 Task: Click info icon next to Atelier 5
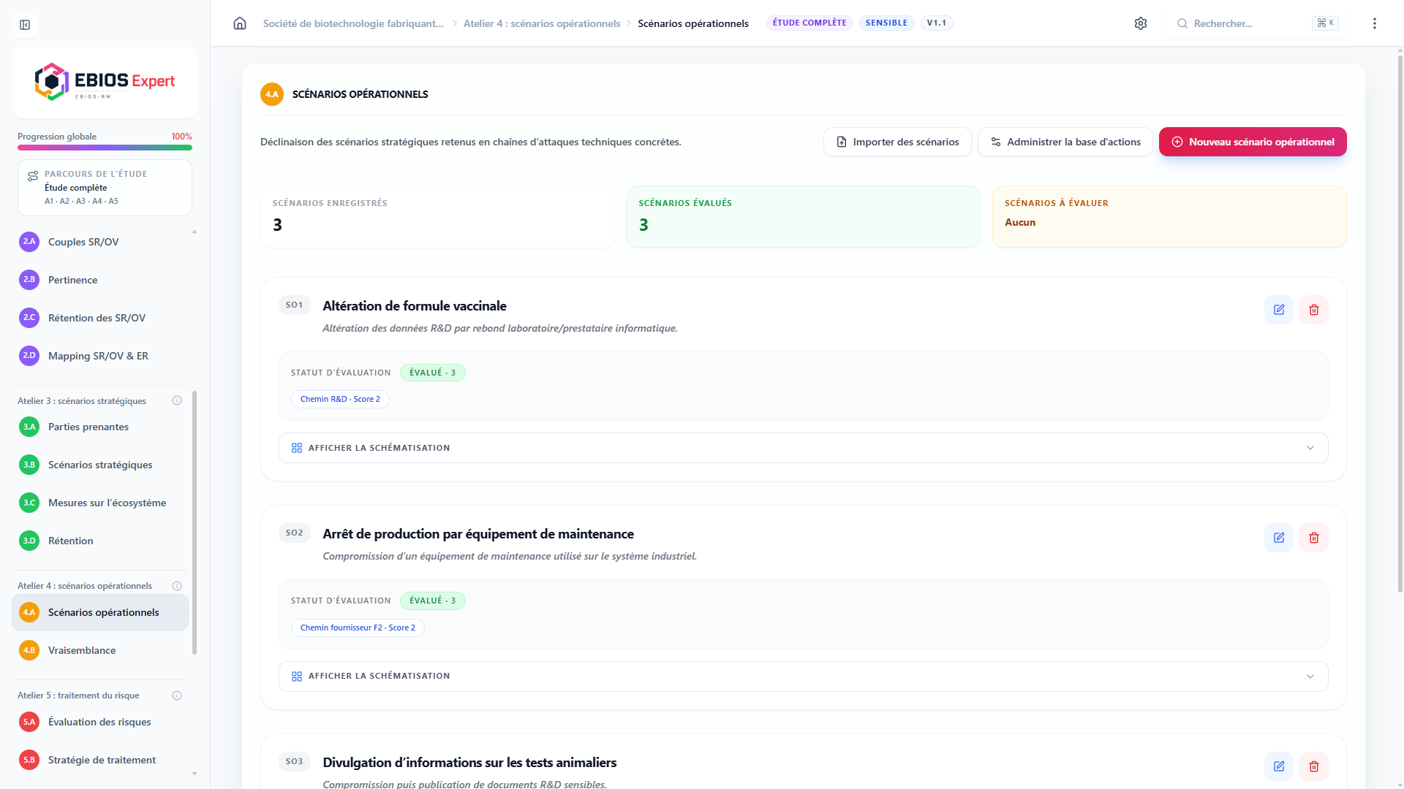(177, 695)
